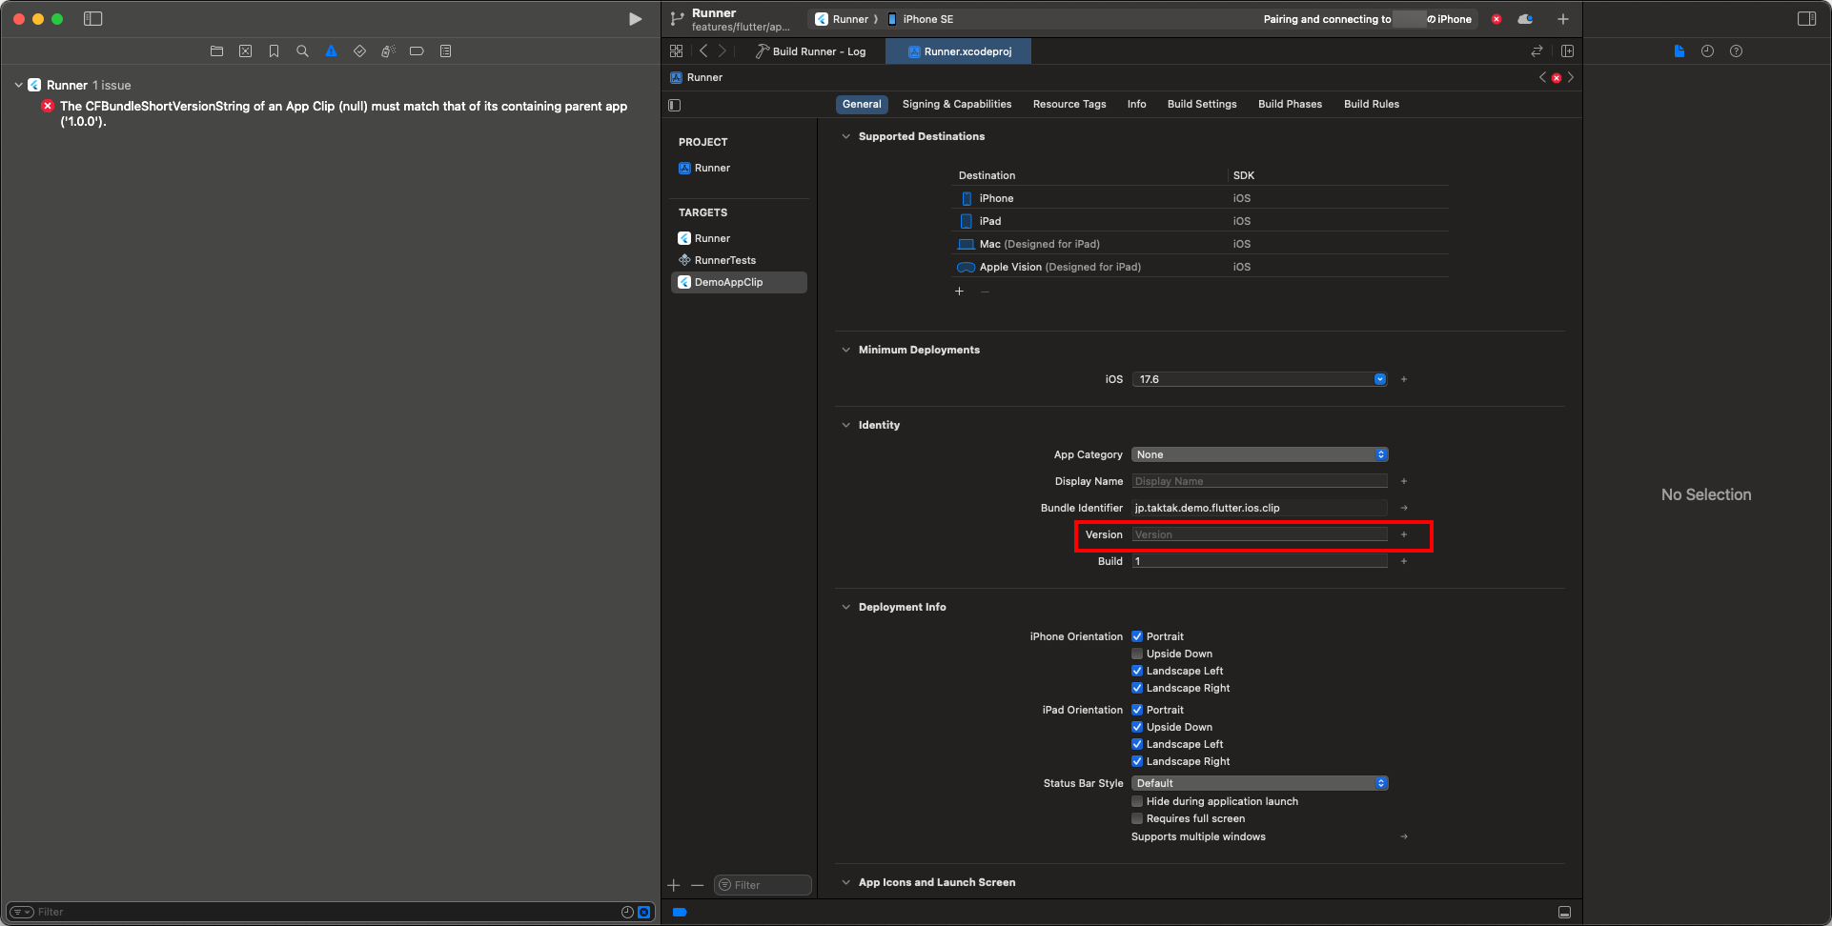Open Supports multiple windows arrow link

click(x=1404, y=836)
